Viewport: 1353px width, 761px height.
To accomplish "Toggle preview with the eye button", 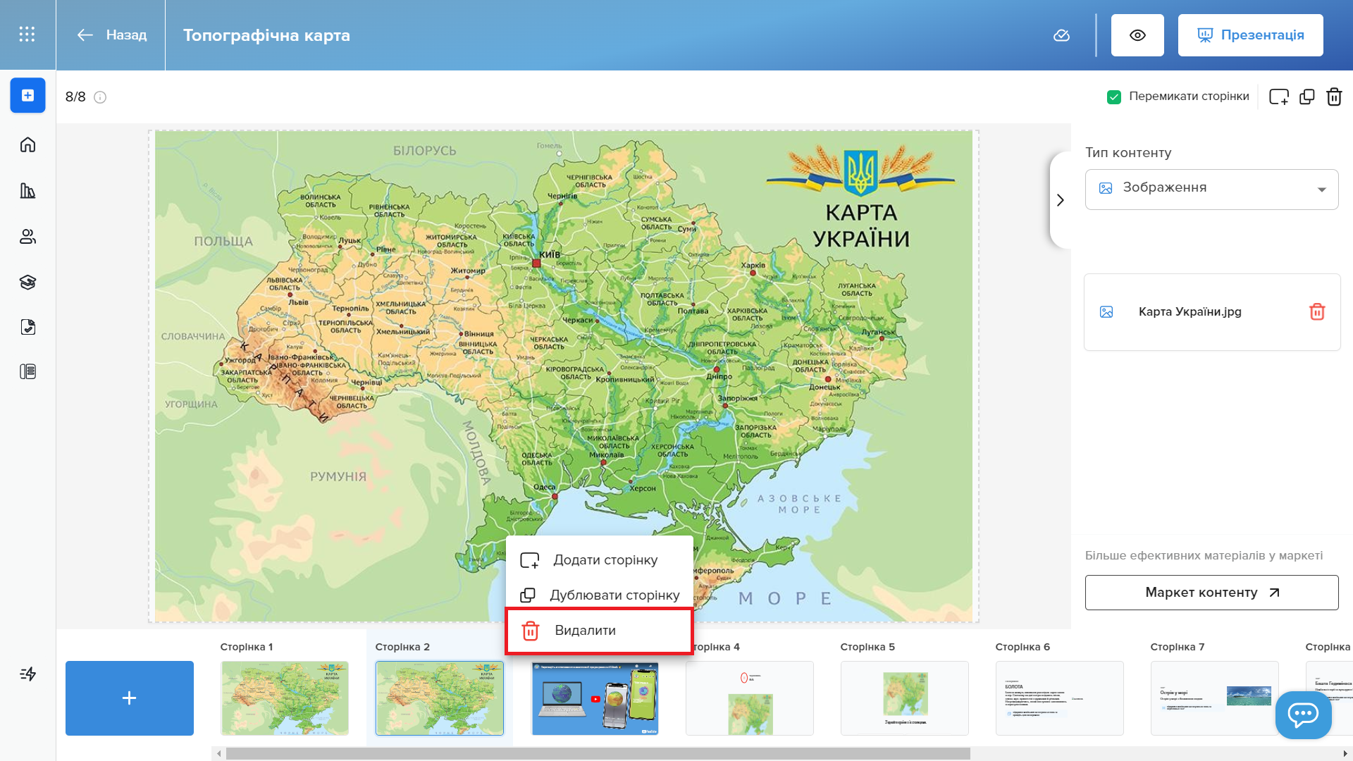I will (x=1137, y=35).
